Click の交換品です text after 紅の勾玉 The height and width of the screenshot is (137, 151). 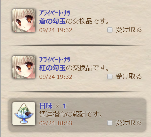tap(87, 68)
